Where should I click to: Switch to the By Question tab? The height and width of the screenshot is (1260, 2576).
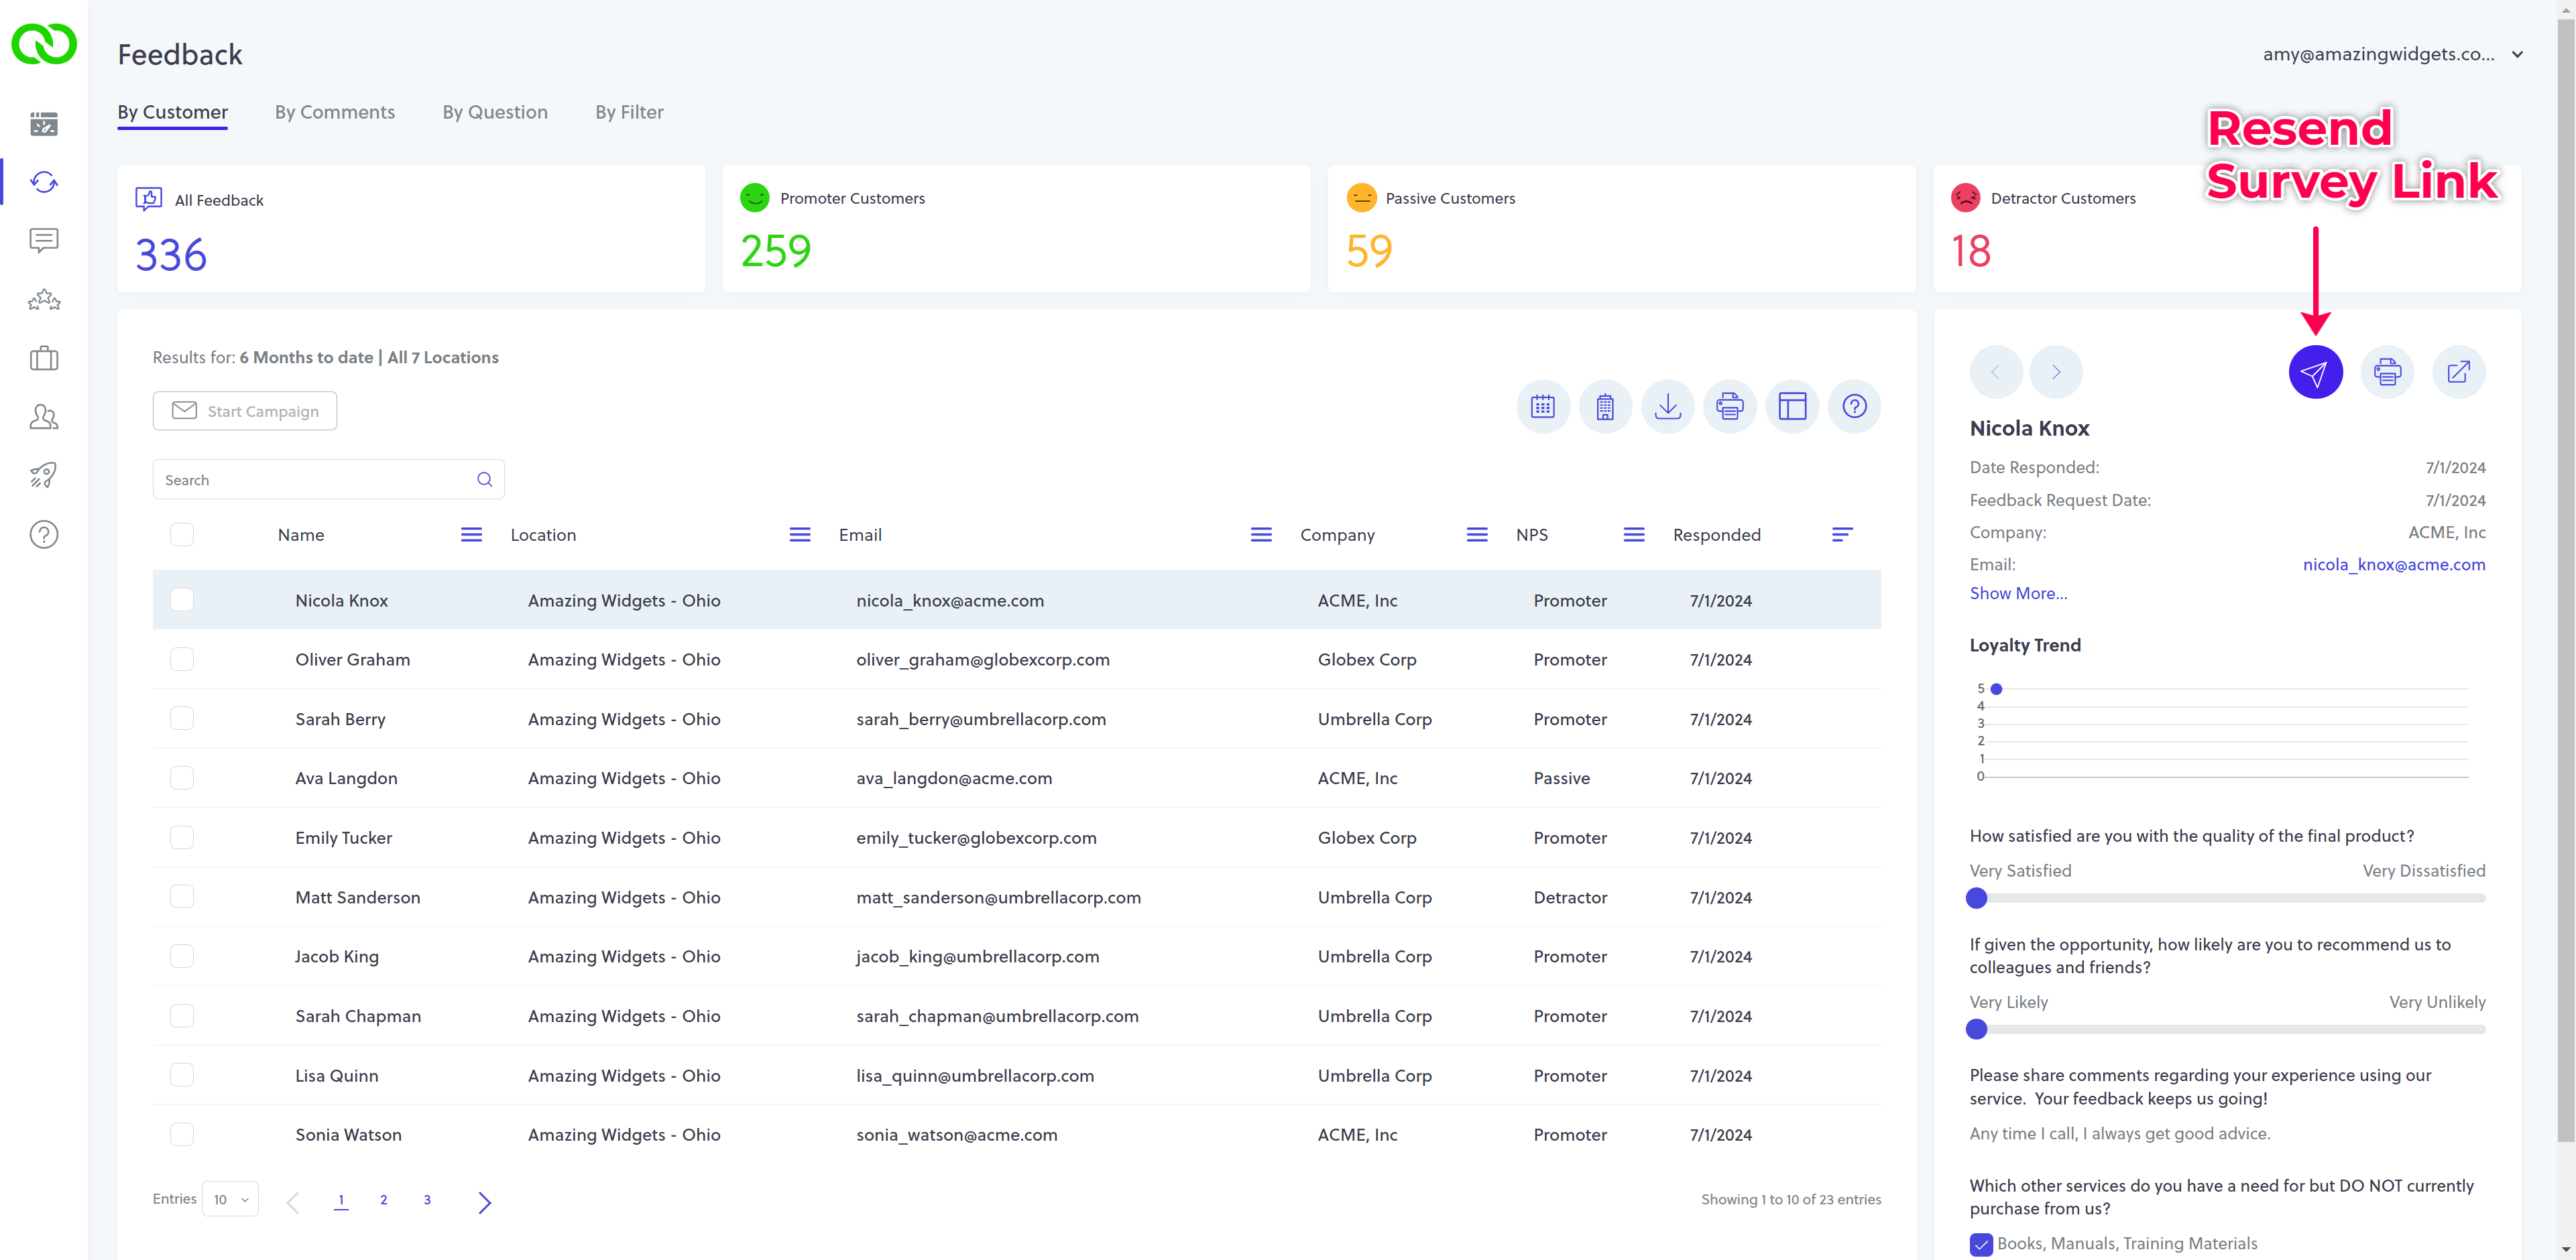pos(494,112)
